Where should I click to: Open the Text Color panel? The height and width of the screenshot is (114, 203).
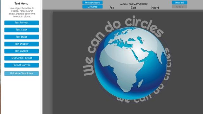point(22,30)
